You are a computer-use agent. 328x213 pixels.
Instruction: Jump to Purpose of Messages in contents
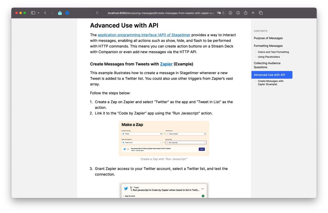point(268,38)
